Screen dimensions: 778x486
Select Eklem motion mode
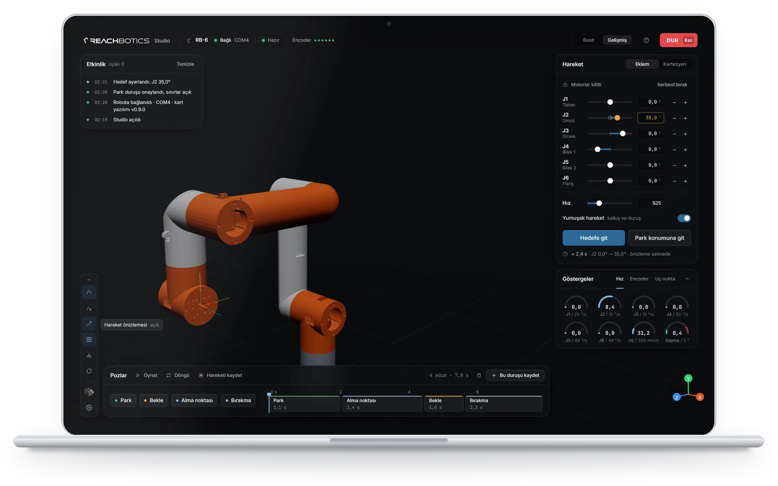click(642, 64)
